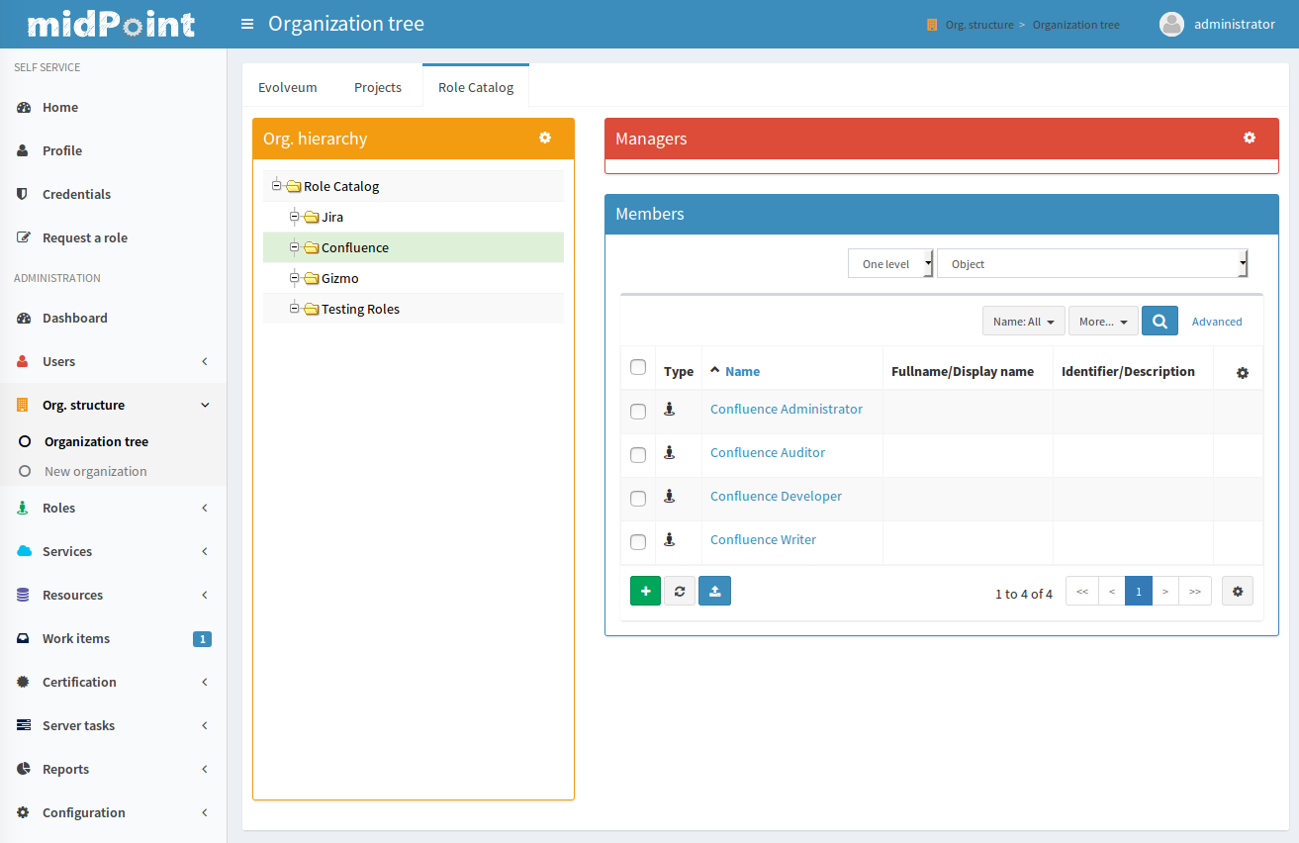Click the blue upload icon button
Image resolution: width=1299 pixels, height=843 pixels.
714,591
